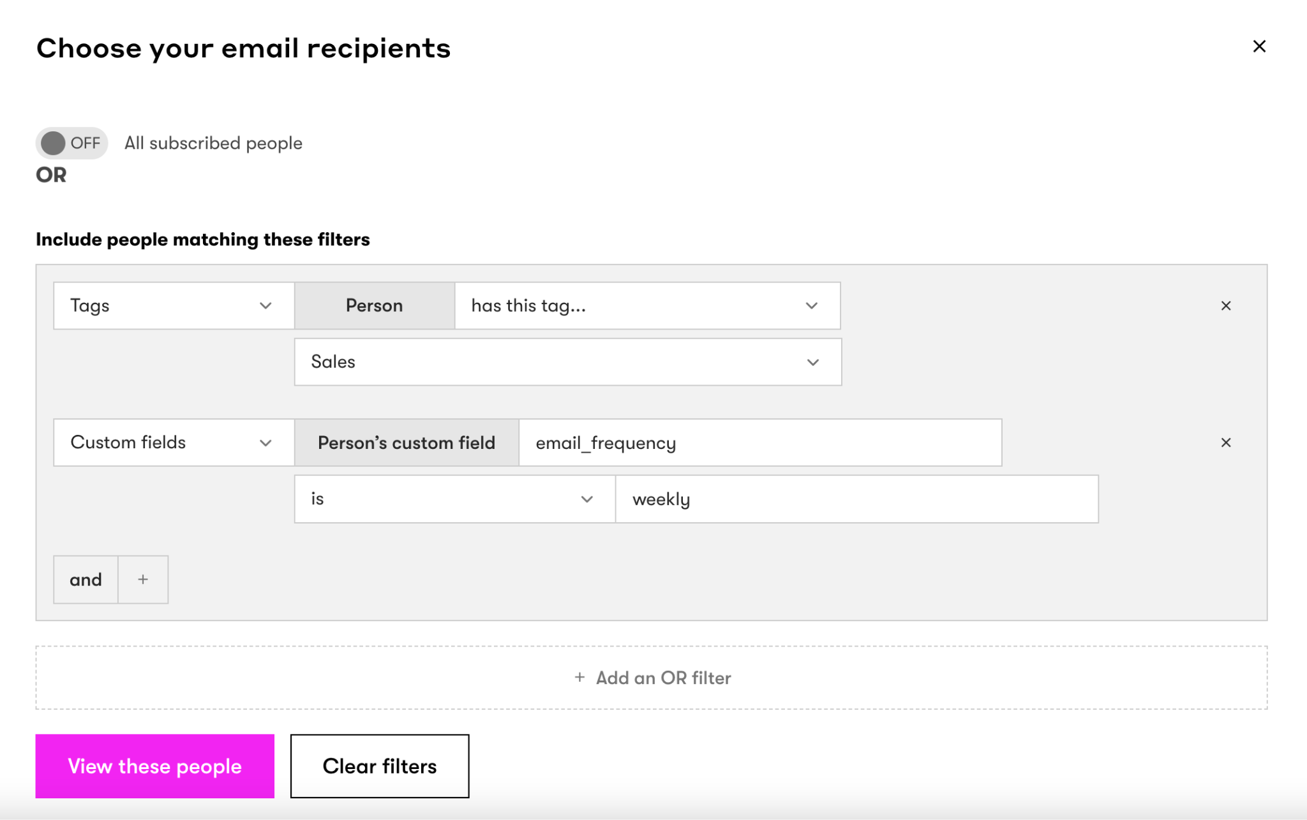Viewport: 1307px width, 820px height.
Task: Open the Tags filter type dropdown
Action: pyautogui.click(x=174, y=305)
